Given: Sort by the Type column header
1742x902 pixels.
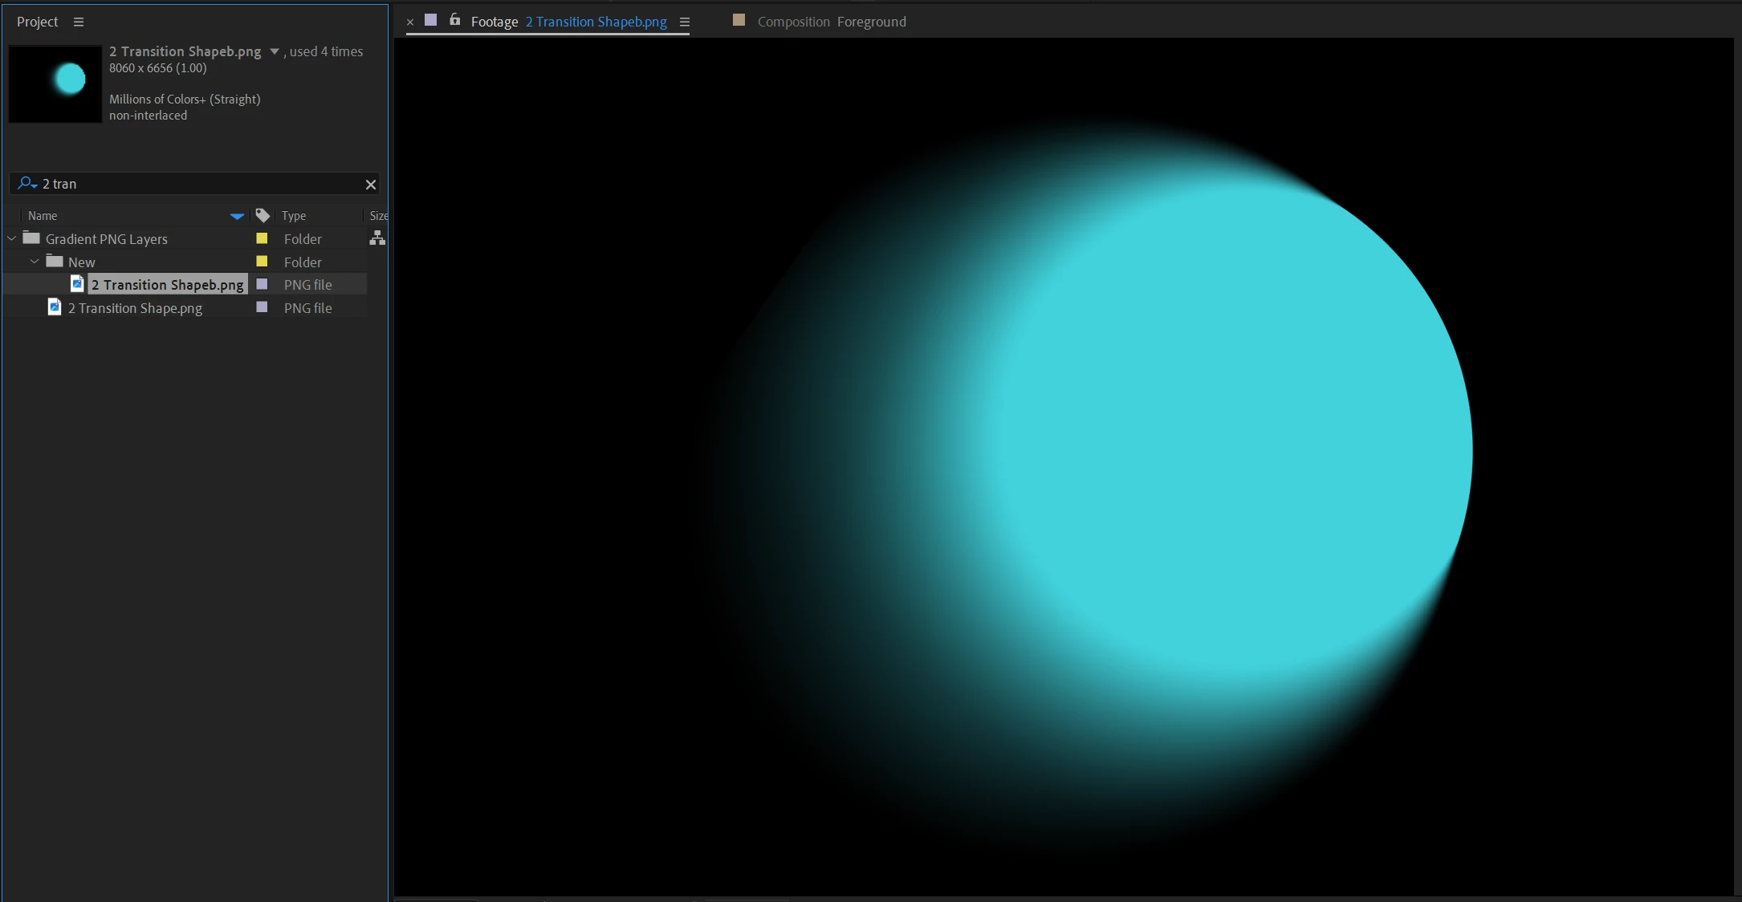Looking at the screenshot, I should click(x=294, y=216).
